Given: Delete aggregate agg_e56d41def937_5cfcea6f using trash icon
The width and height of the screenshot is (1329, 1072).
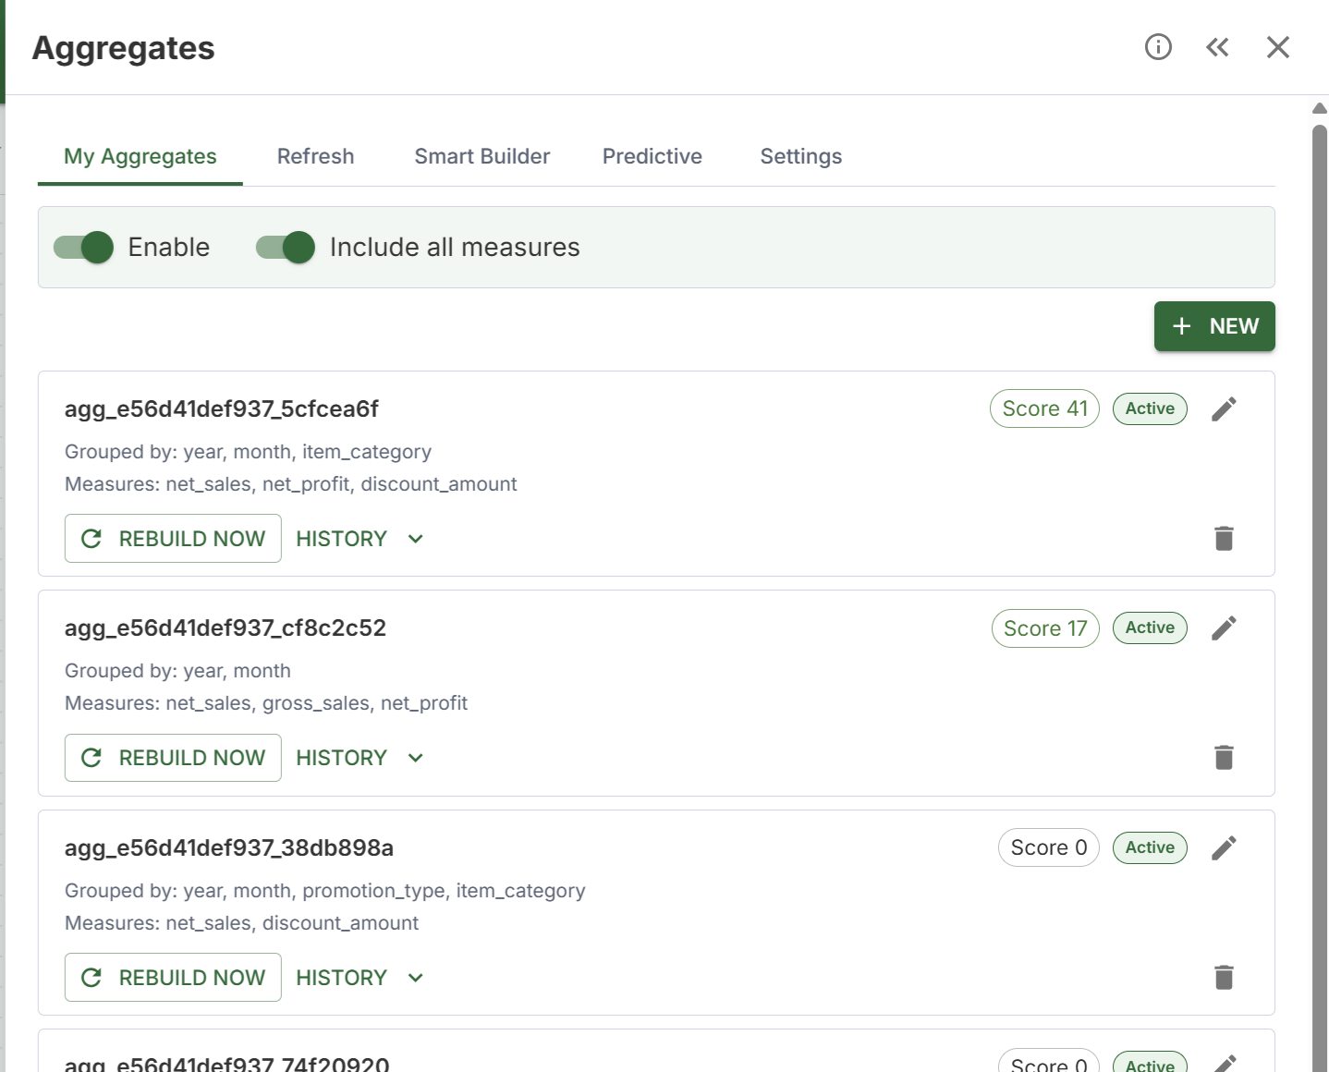Looking at the screenshot, I should (x=1224, y=538).
